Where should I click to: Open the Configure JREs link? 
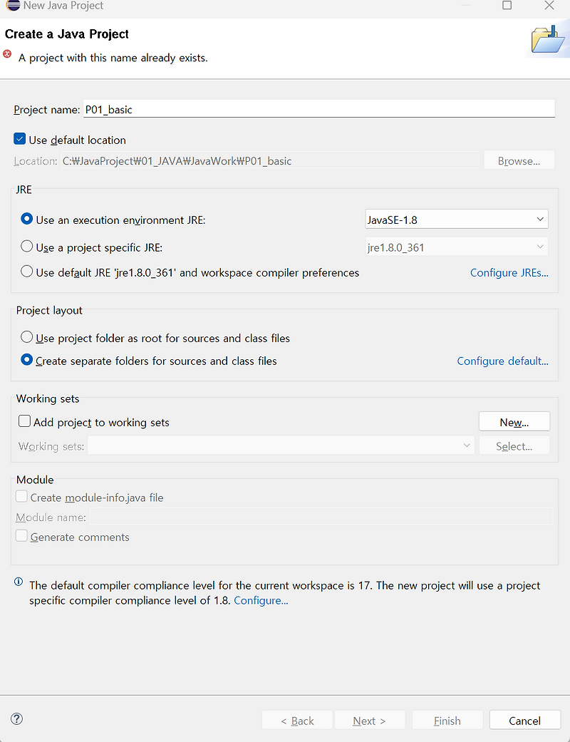click(509, 272)
